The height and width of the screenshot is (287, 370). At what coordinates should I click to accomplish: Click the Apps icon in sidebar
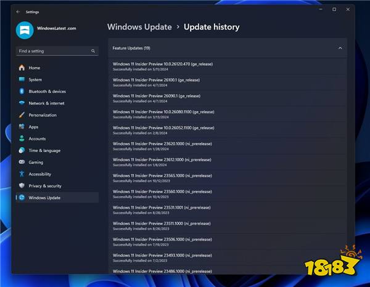click(22, 126)
